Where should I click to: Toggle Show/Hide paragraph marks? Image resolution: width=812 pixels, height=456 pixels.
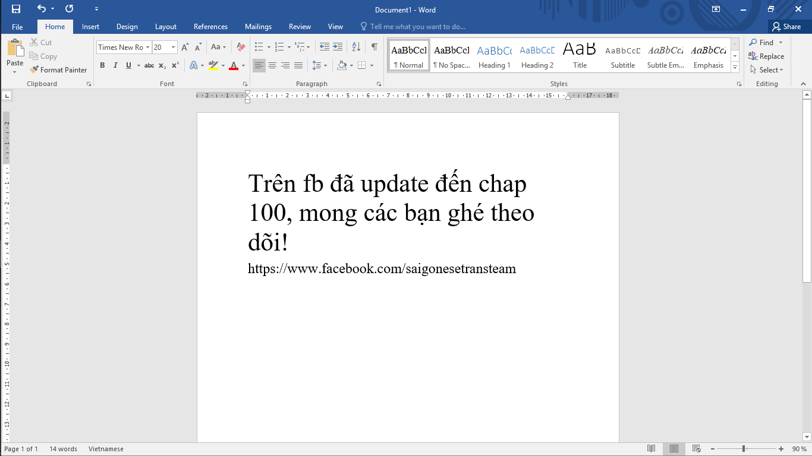point(374,47)
